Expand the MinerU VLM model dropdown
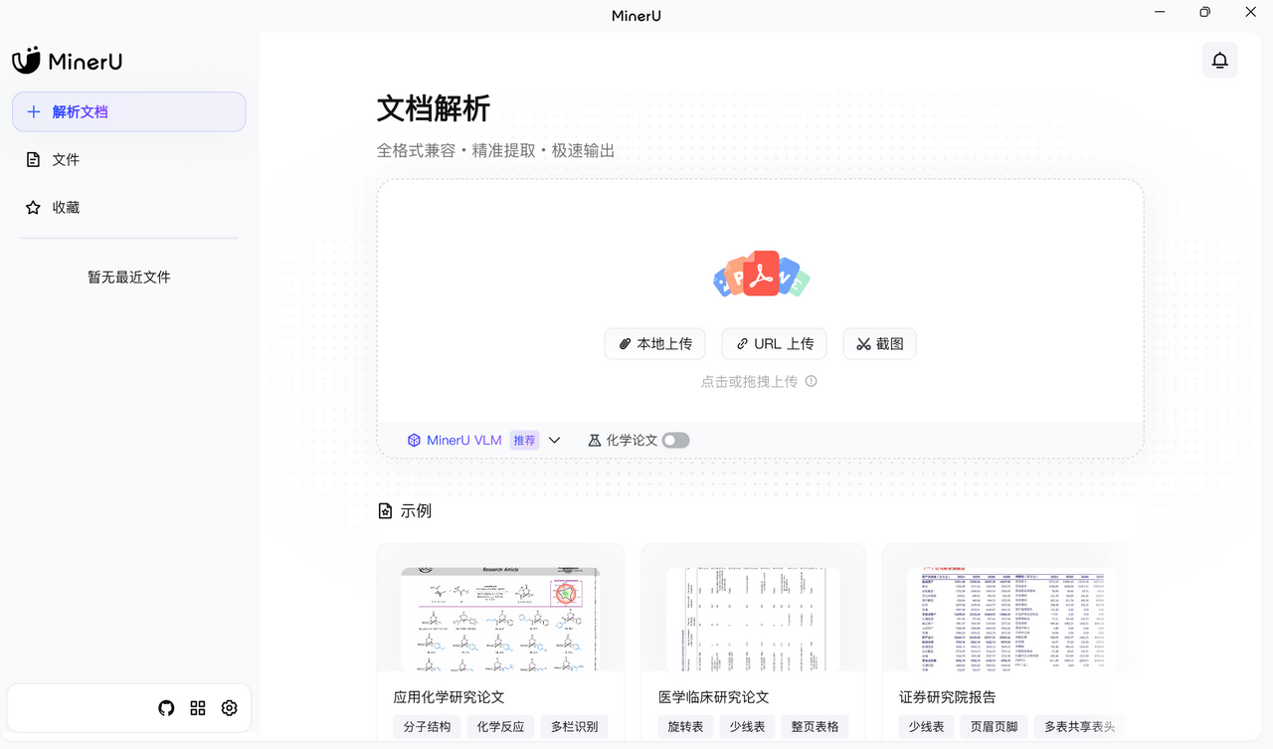The image size is (1273, 749). pyautogui.click(x=555, y=440)
